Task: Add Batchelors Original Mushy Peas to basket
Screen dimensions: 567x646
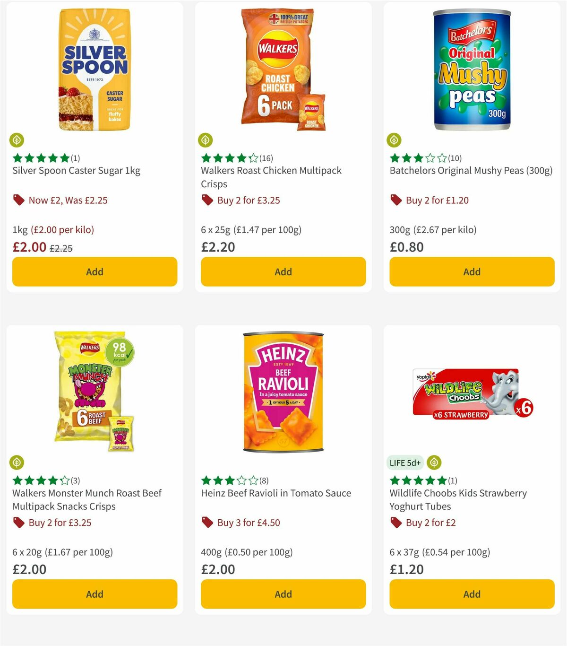Action: 471,272
